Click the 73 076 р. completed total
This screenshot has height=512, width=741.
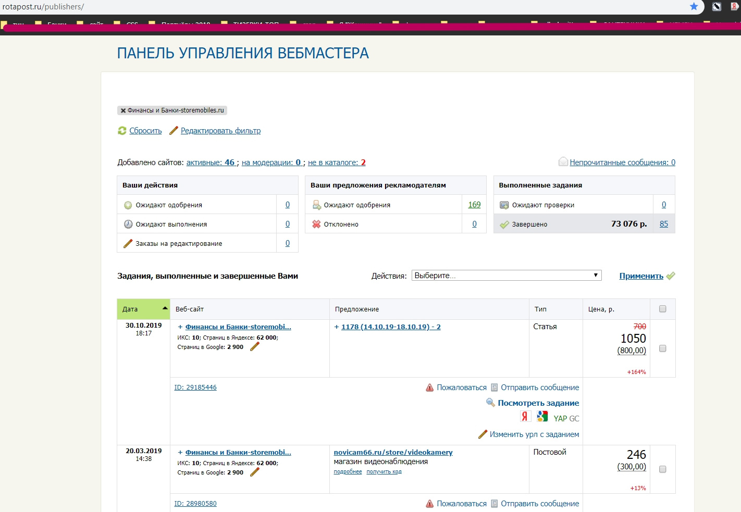629,224
